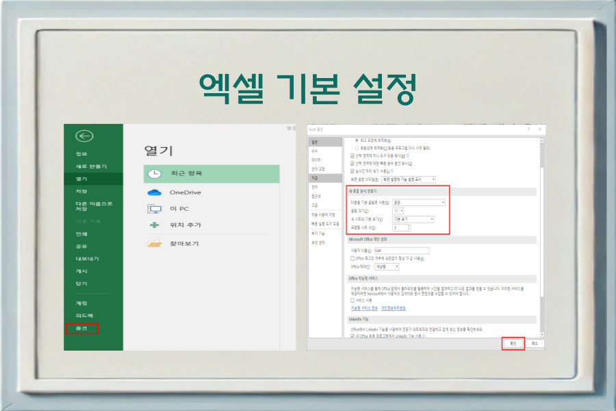Enable Office 로그인 여부에 상관없이 checkbox
This screenshot has height=411, width=616.
pyautogui.click(x=352, y=258)
